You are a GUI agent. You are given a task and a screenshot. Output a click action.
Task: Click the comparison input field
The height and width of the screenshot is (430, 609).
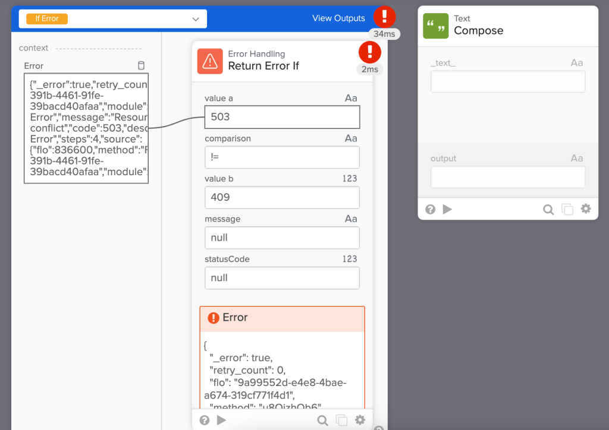tap(282, 157)
